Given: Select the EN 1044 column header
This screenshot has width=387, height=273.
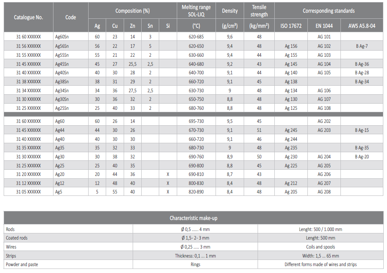Looking at the screenshot, I should [x=324, y=26].
